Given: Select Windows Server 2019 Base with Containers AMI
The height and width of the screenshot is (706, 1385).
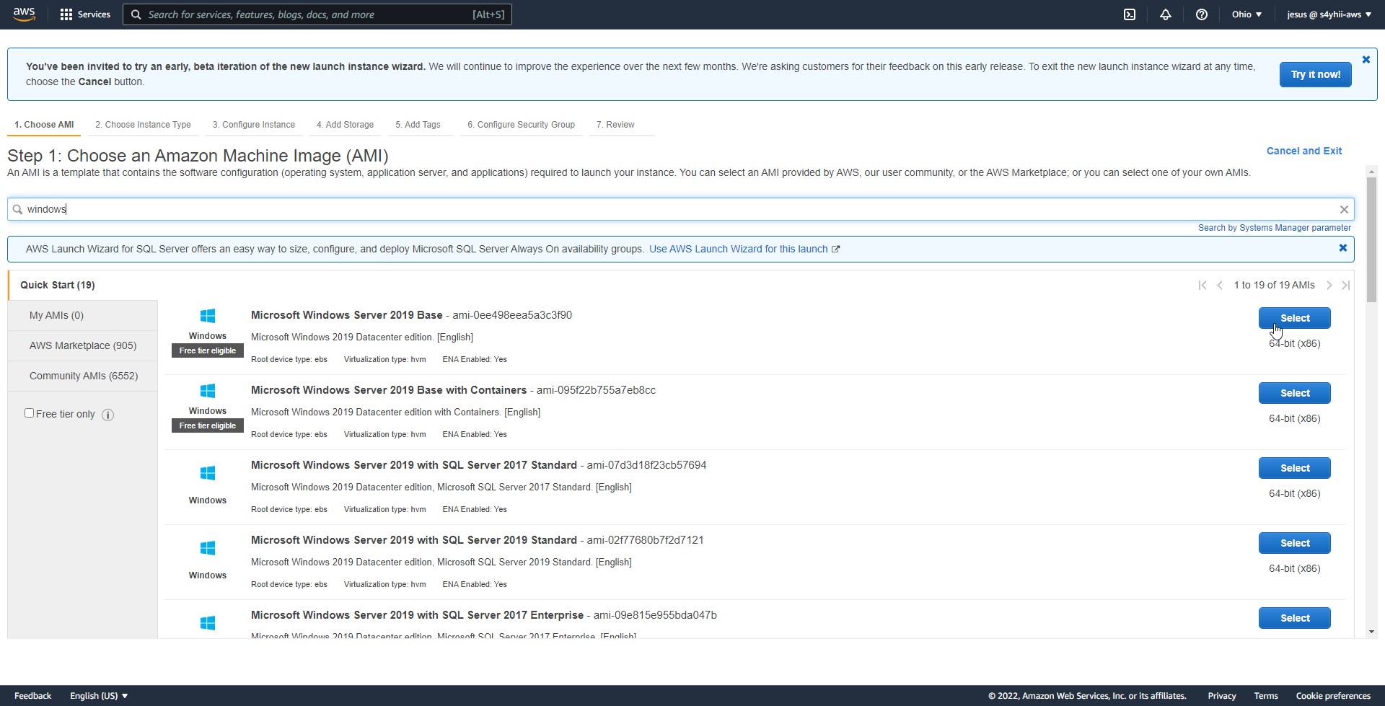Looking at the screenshot, I should (x=1294, y=393).
